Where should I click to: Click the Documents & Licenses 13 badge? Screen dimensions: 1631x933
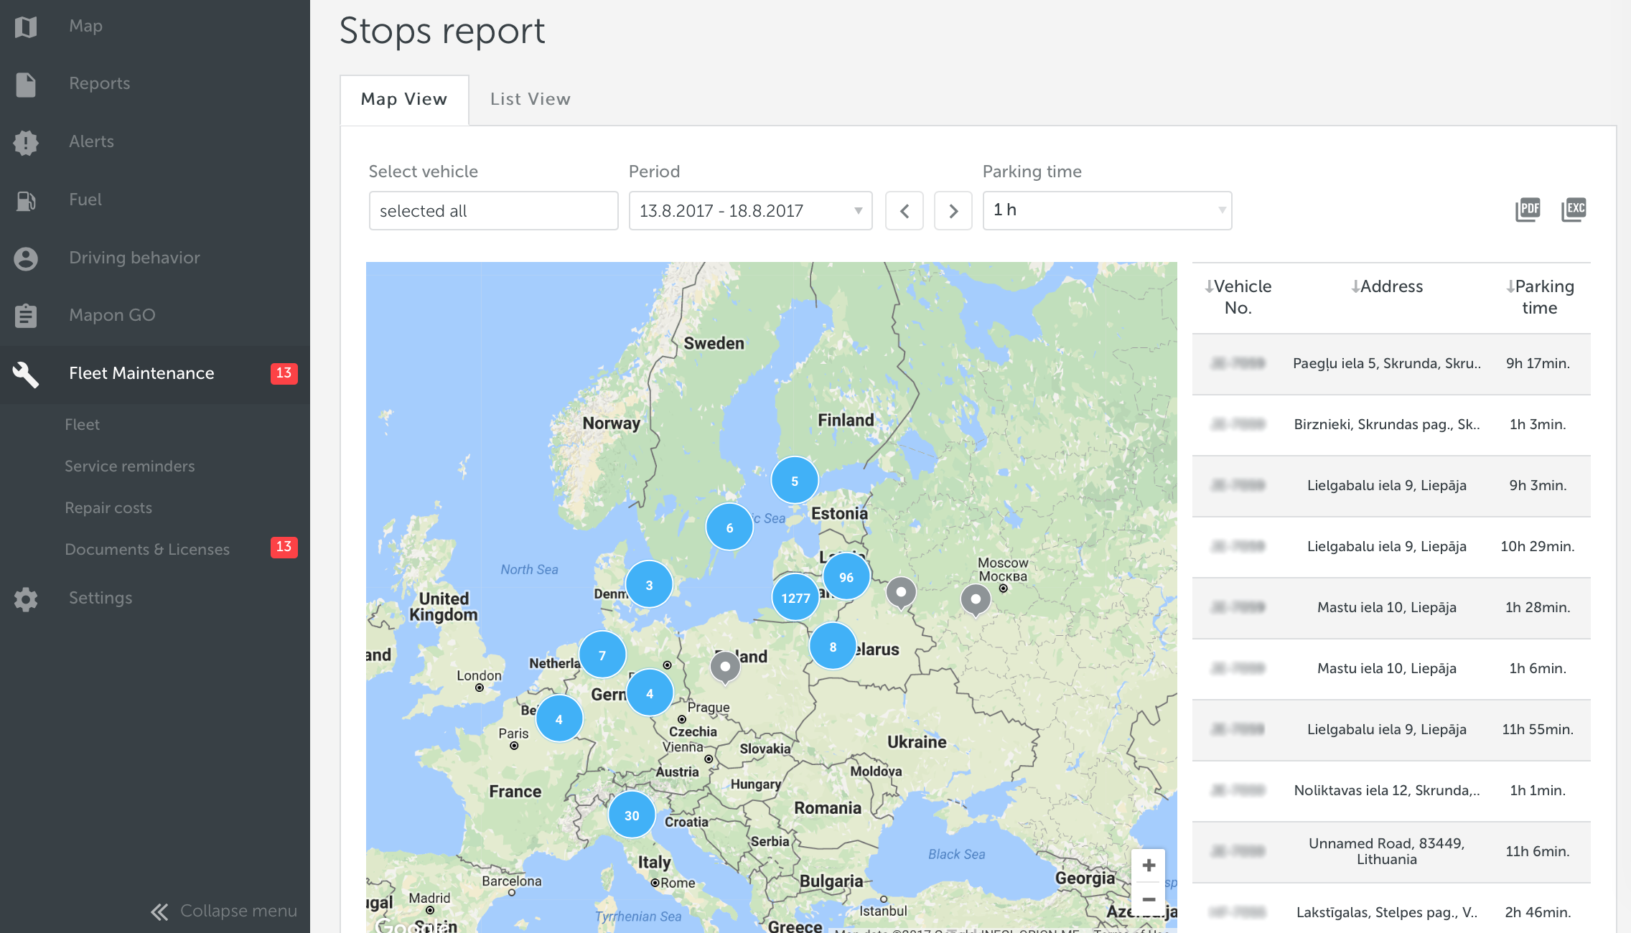pos(284,548)
